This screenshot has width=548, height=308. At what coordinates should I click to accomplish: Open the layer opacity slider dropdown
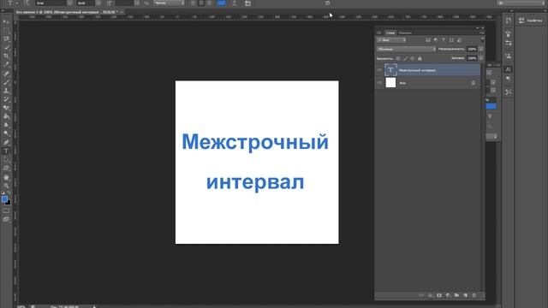click(x=481, y=50)
